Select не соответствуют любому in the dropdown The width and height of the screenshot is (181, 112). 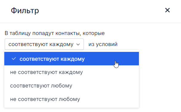pyautogui.click(x=72, y=99)
